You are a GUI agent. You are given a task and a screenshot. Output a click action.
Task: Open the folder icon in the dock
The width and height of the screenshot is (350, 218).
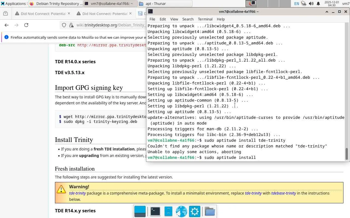click(210, 211)
